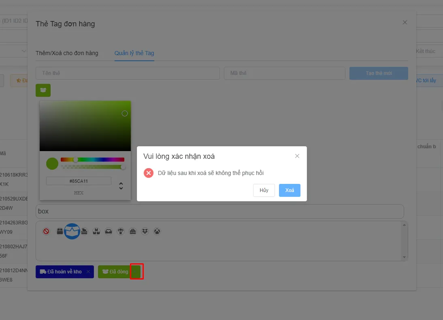Select the highlighted open box icon

point(72,232)
